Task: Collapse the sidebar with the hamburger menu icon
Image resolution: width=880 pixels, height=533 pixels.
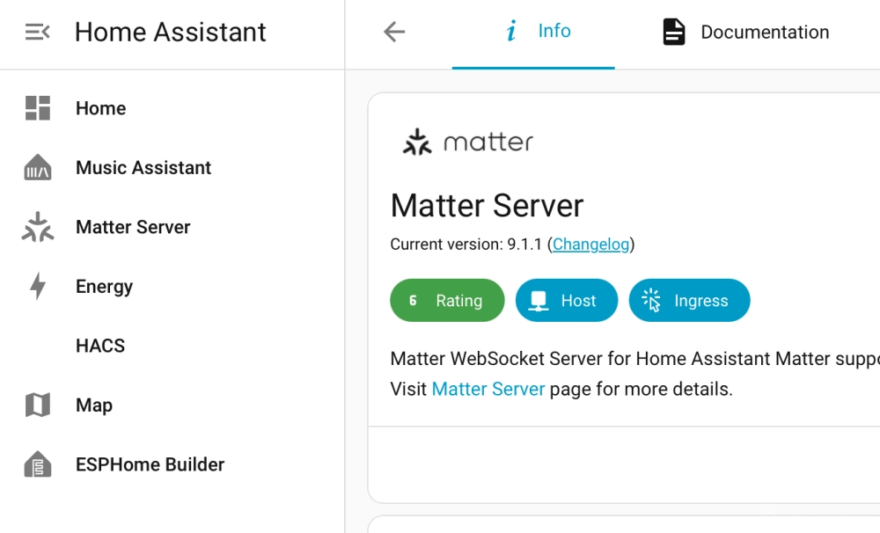Action: click(38, 32)
